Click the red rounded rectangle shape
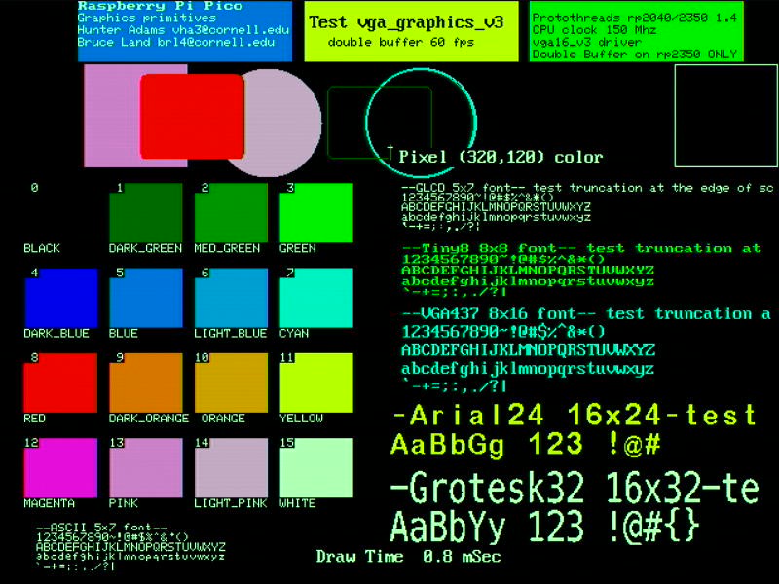The height and width of the screenshot is (584, 779). (192, 116)
